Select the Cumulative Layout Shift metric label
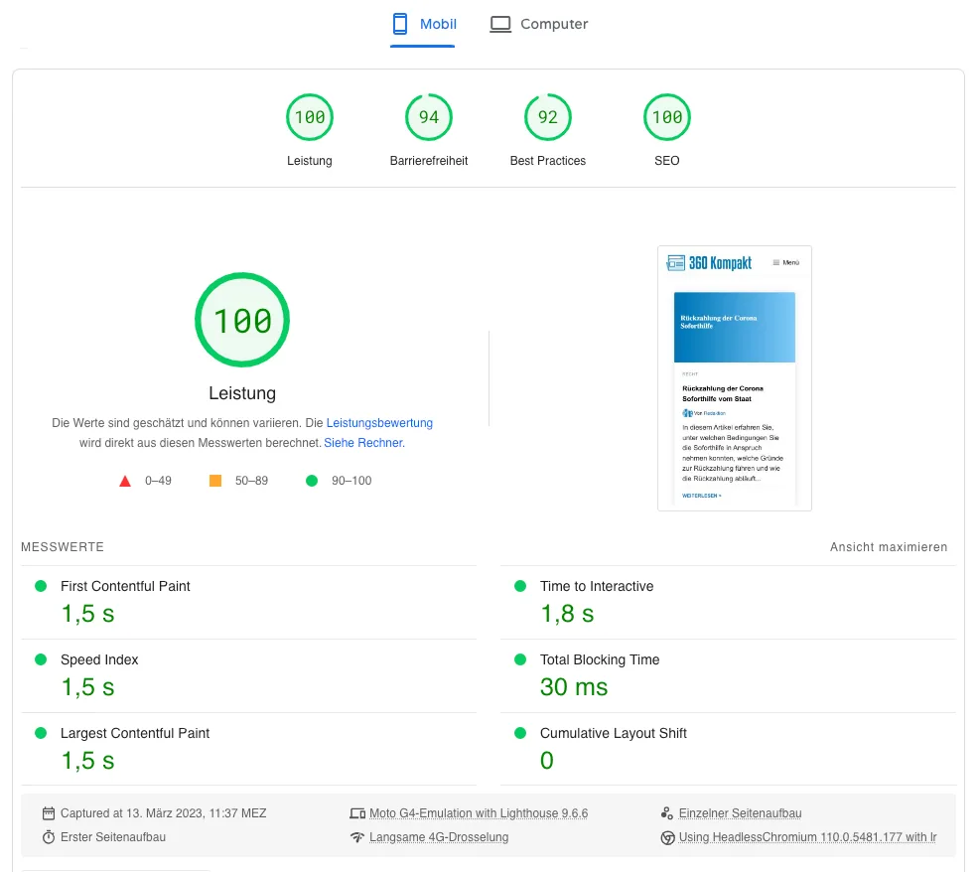 614,733
